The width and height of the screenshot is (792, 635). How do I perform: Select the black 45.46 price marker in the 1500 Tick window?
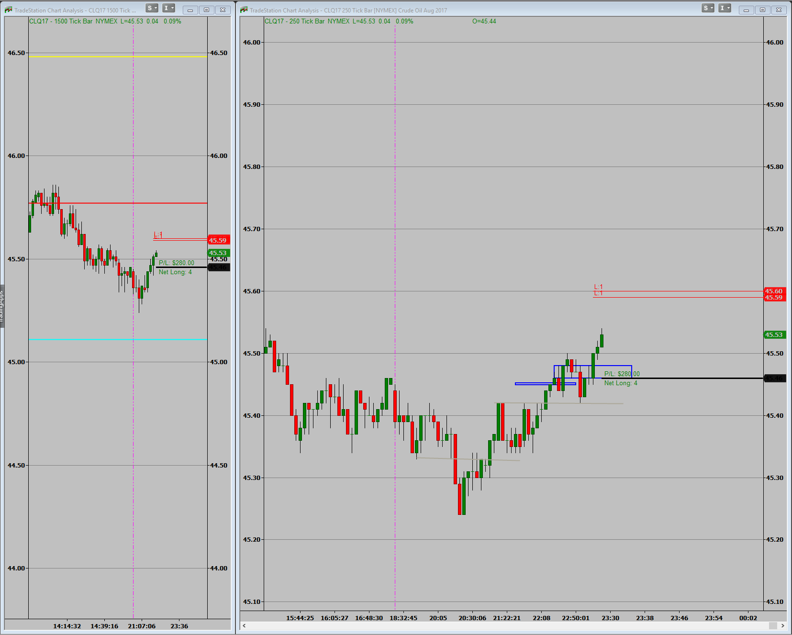[x=219, y=267]
